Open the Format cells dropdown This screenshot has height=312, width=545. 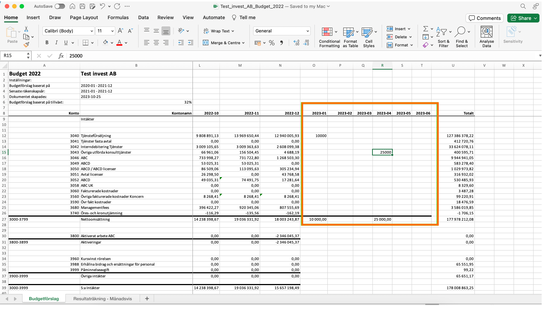400,45
